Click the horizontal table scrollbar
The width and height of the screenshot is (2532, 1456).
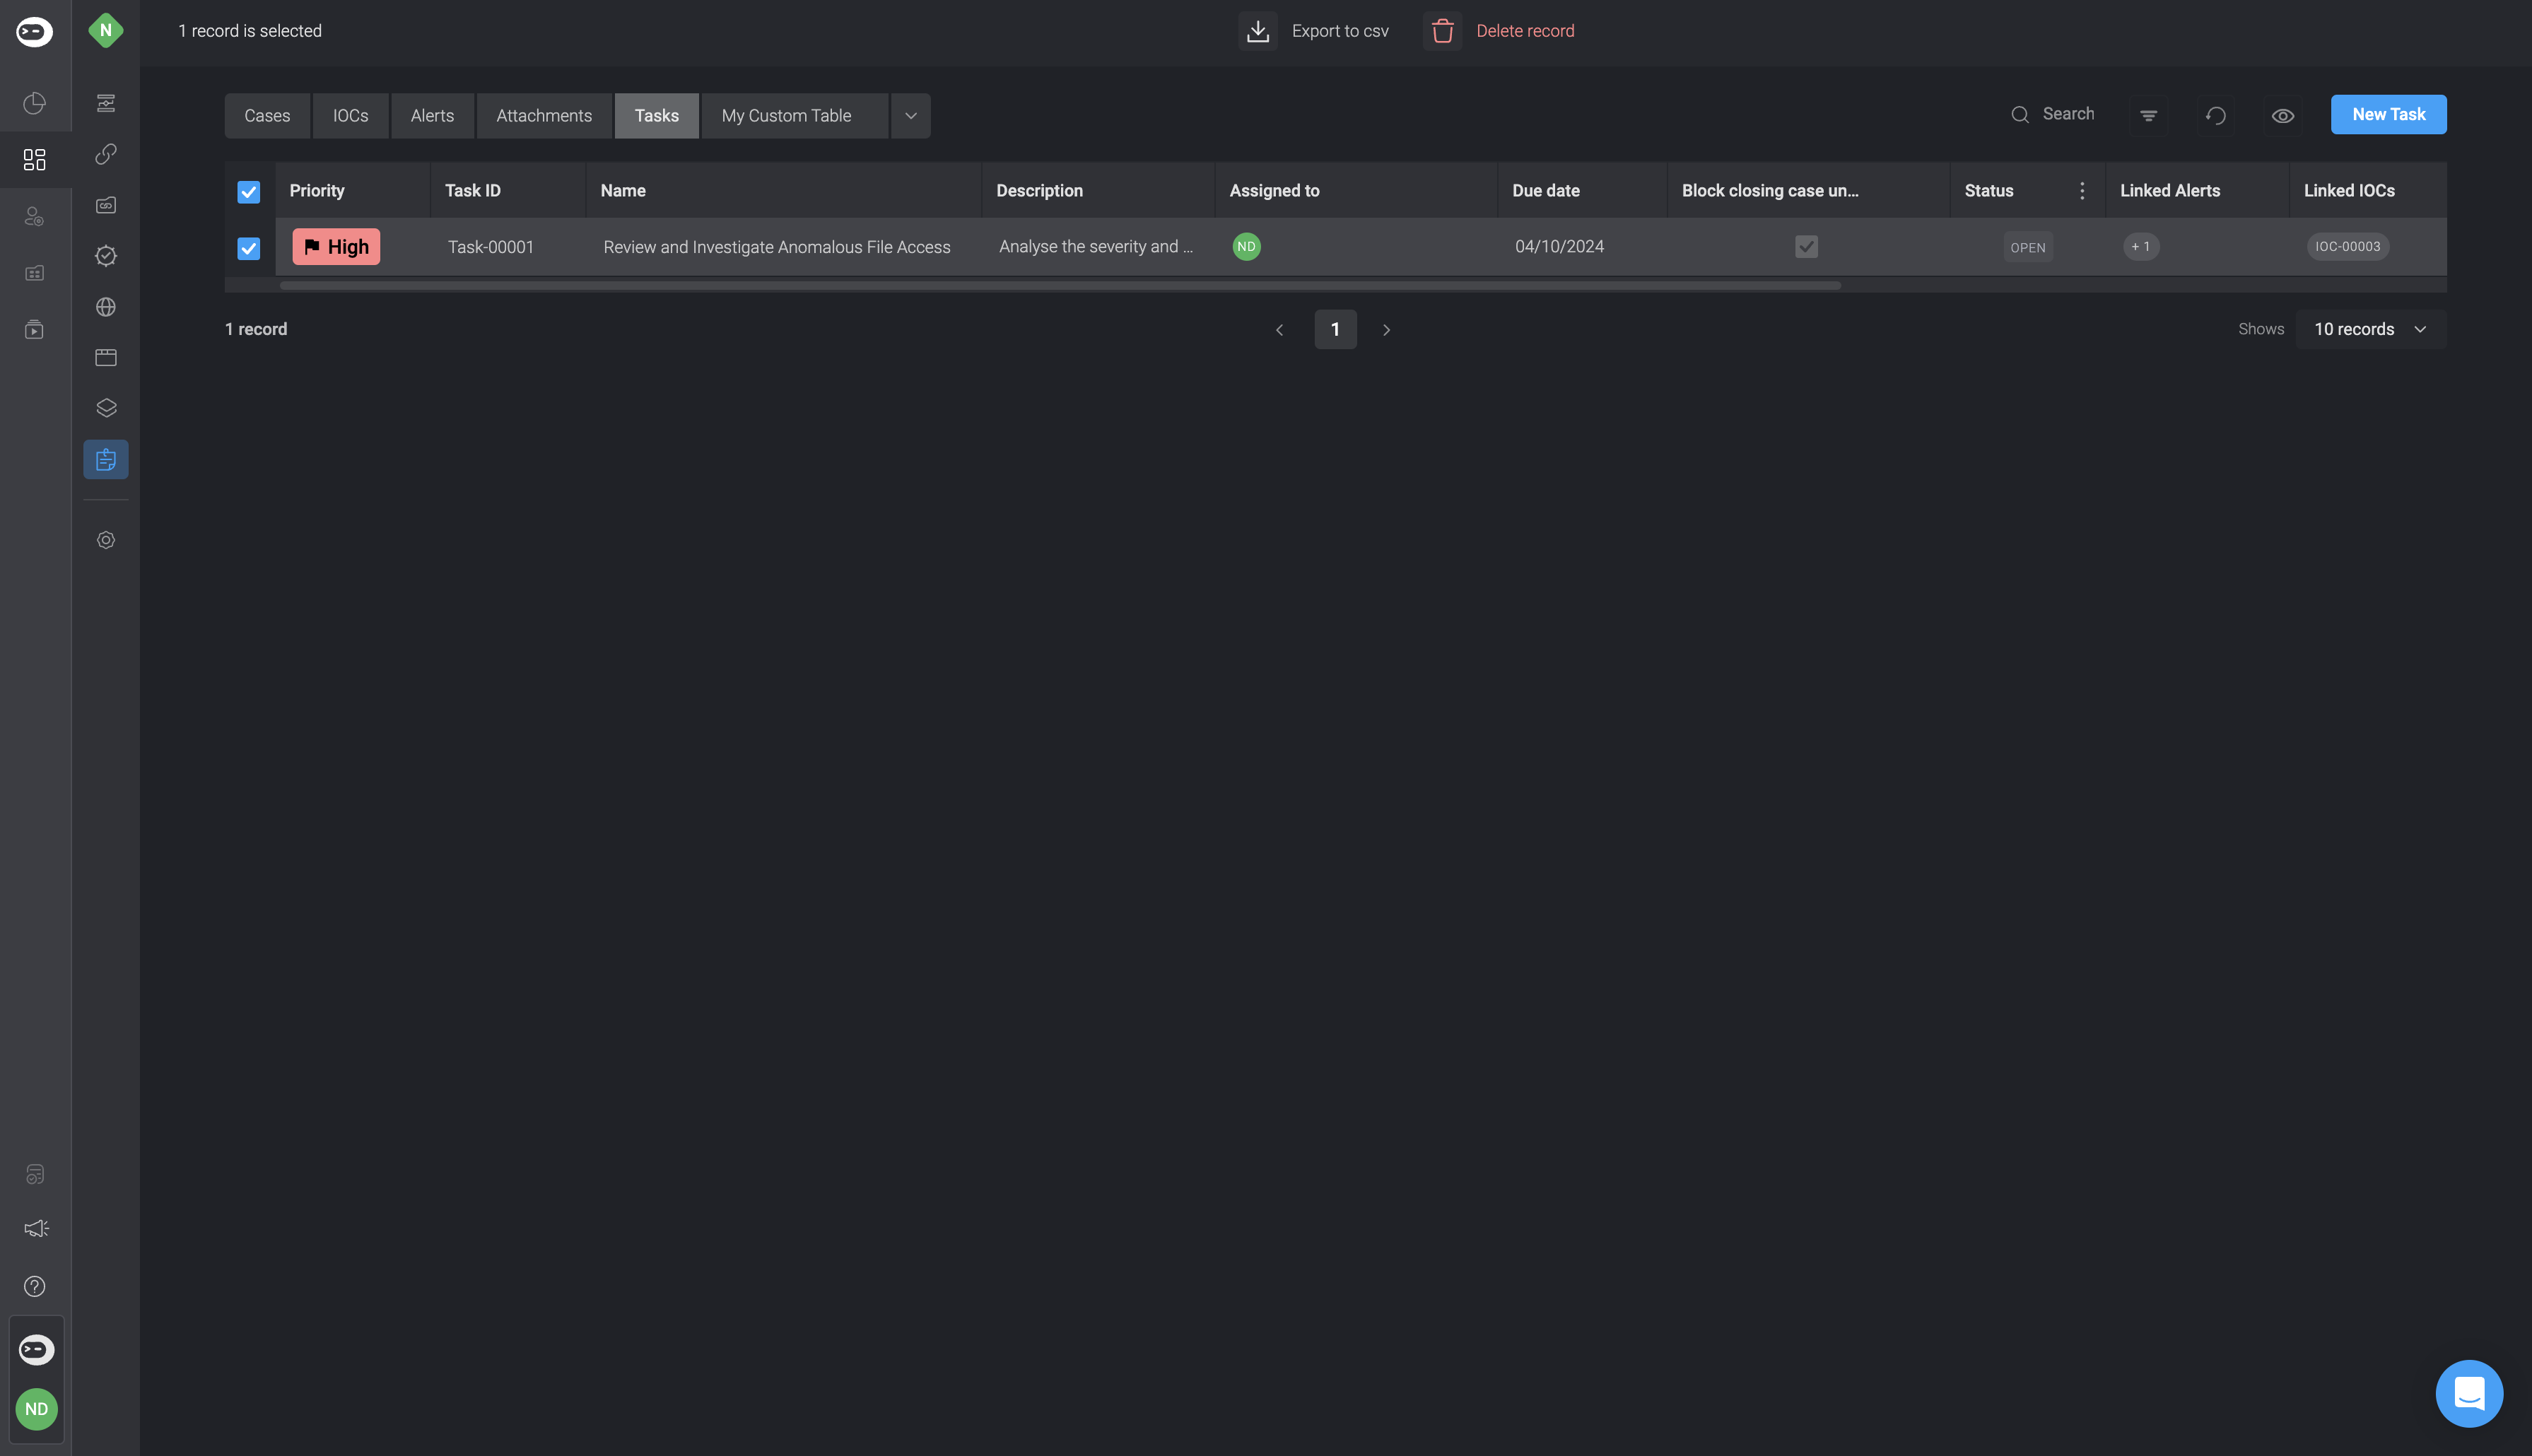coord(1060,286)
